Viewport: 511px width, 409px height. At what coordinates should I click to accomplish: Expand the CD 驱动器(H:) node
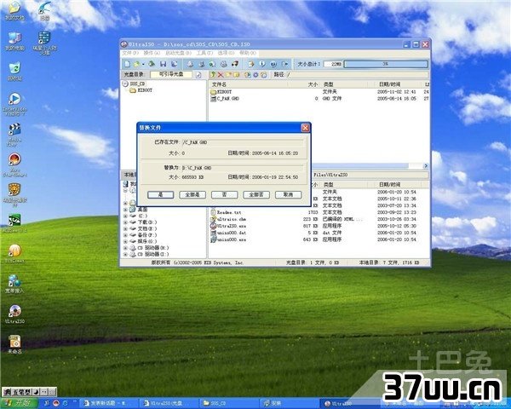pyautogui.click(x=125, y=248)
